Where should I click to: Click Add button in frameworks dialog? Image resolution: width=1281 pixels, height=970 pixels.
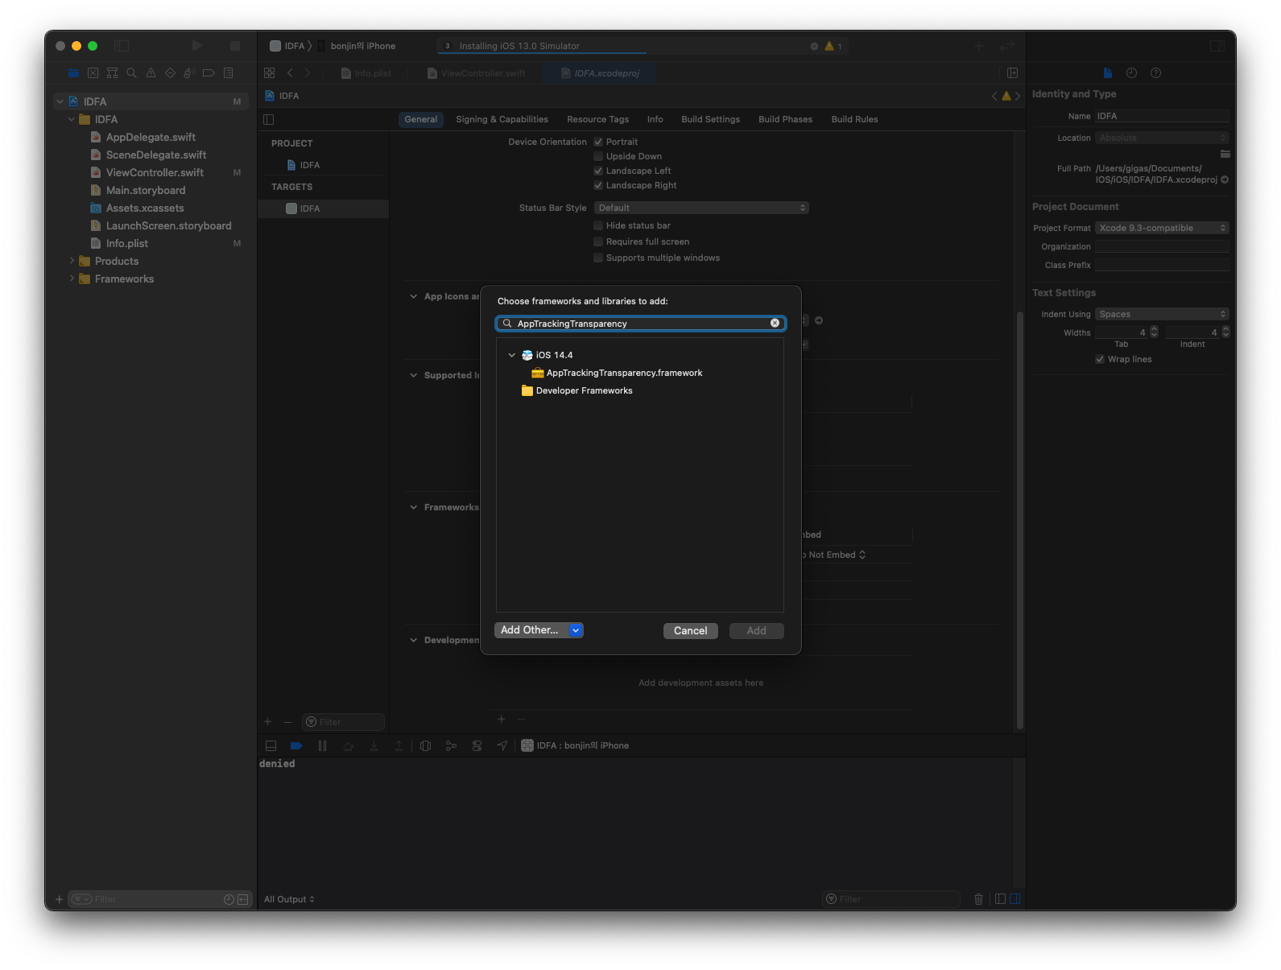(756, 630)
